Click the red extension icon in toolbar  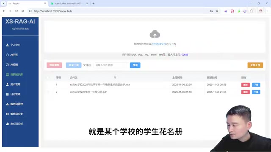pyautogui.click(x=232, y=11)
